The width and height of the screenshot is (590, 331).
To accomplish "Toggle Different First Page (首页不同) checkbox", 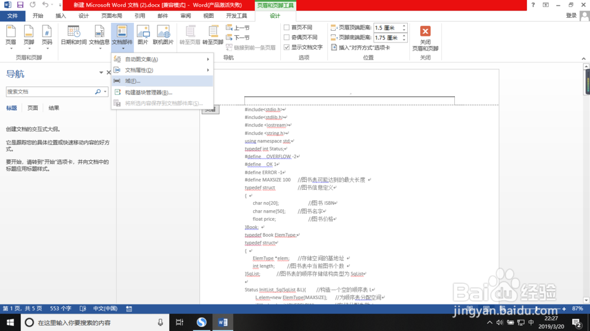I will tap(287, 28).
